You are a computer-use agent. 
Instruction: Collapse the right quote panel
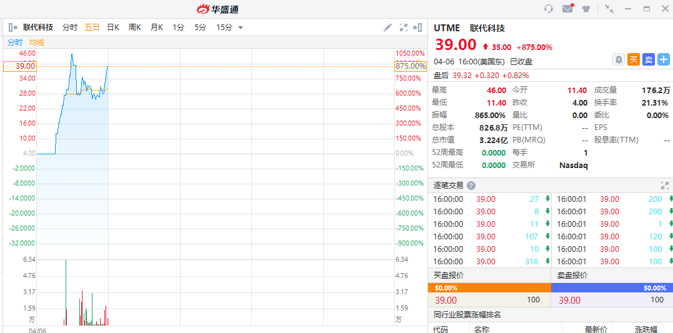417,27
